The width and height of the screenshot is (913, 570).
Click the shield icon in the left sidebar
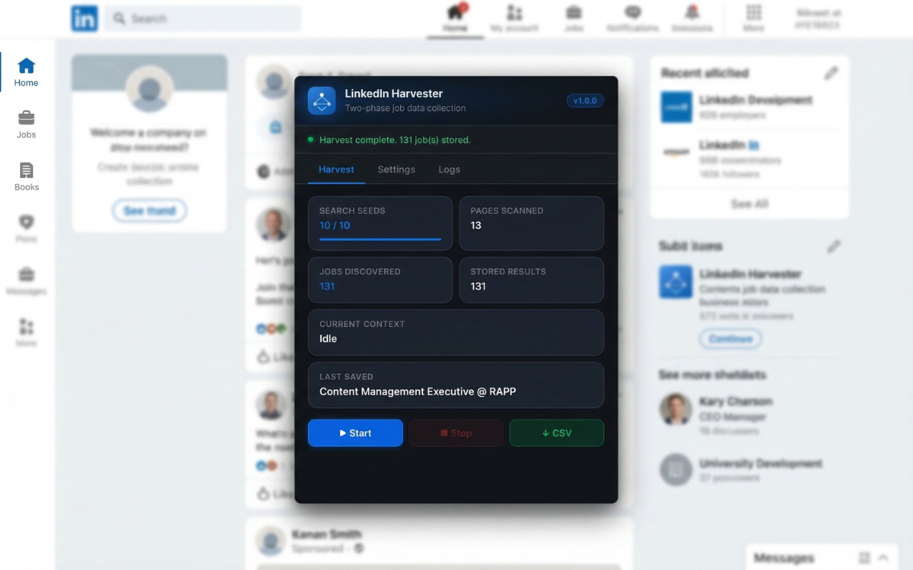[26, 222]
